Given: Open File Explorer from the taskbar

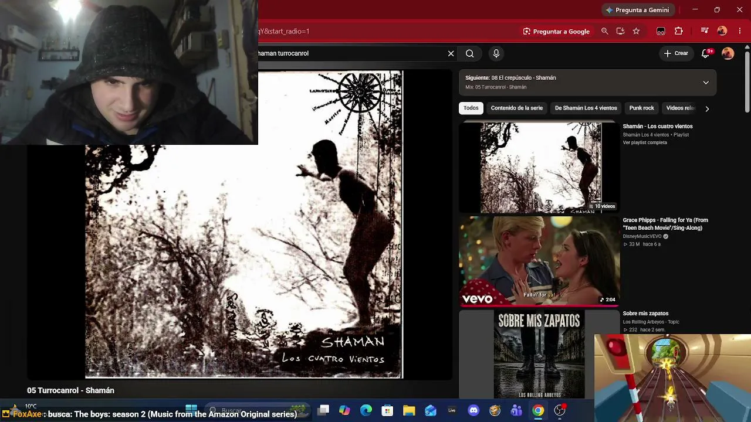Looking at the screenshot, I should pyautogui.click(x=409, y=411).
